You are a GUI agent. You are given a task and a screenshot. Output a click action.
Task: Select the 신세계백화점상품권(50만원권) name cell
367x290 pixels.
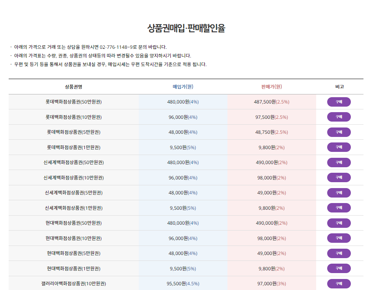point(73,163)
